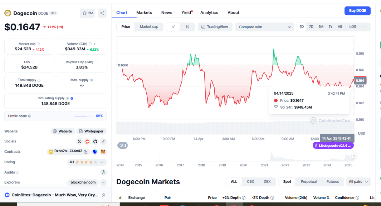Select line chart style
The width and height of the screenshot is (381, 206).
click(x=173, y=27)
